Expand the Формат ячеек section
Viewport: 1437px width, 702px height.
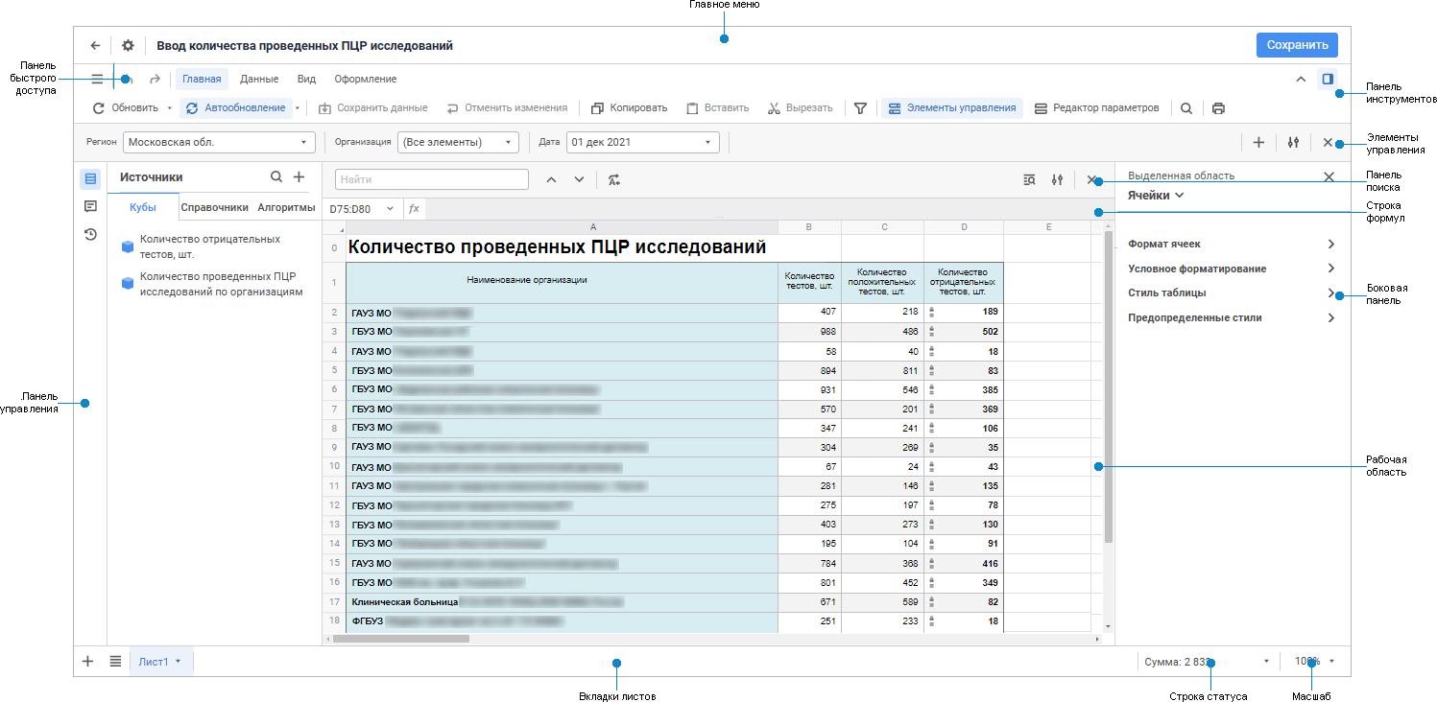point(1232,245)
